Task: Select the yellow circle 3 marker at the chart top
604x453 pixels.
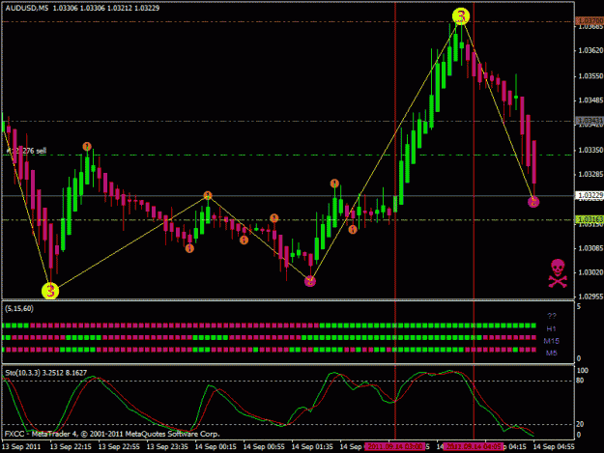Action: [x=461, y=16]
